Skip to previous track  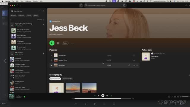(x=99, y=96)
